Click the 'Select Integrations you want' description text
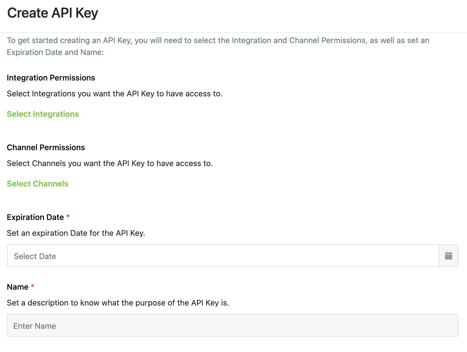Viewport: 467px width, 352px height. tap(115, 94)
